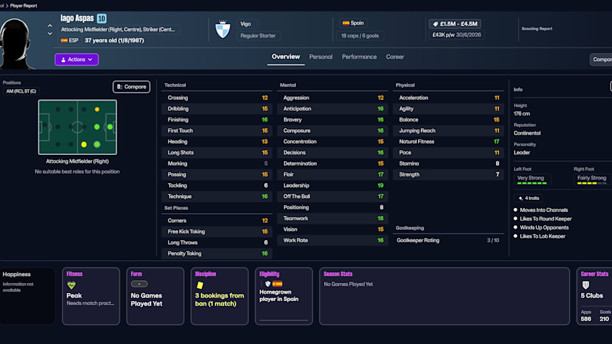Select the bright green striker dot on pitch

(110, 127)
